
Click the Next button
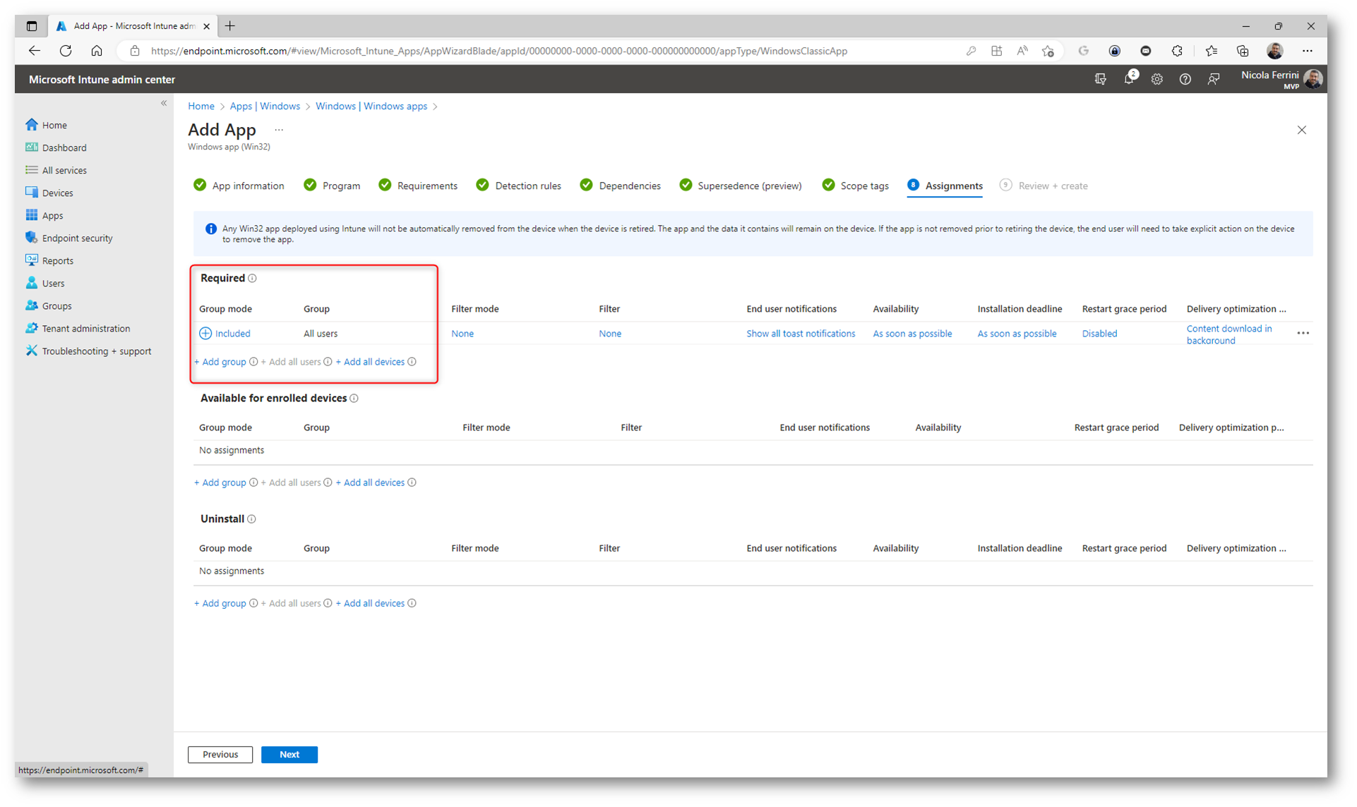(289, 755)
